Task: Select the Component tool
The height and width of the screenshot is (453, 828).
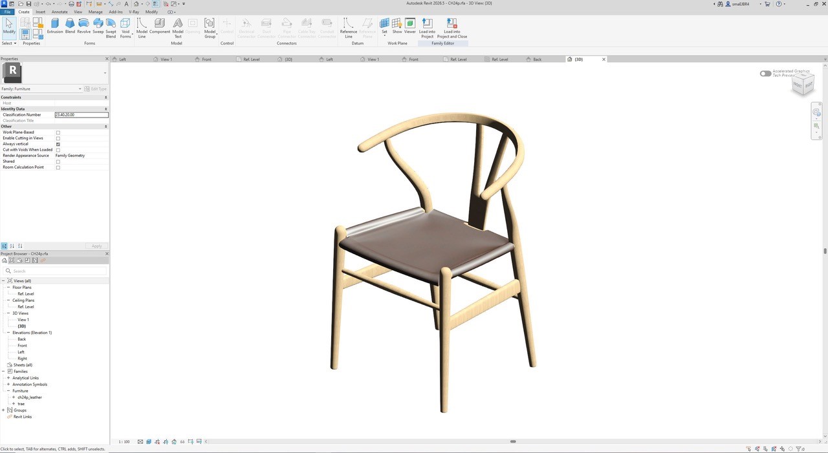Action: 160,26
